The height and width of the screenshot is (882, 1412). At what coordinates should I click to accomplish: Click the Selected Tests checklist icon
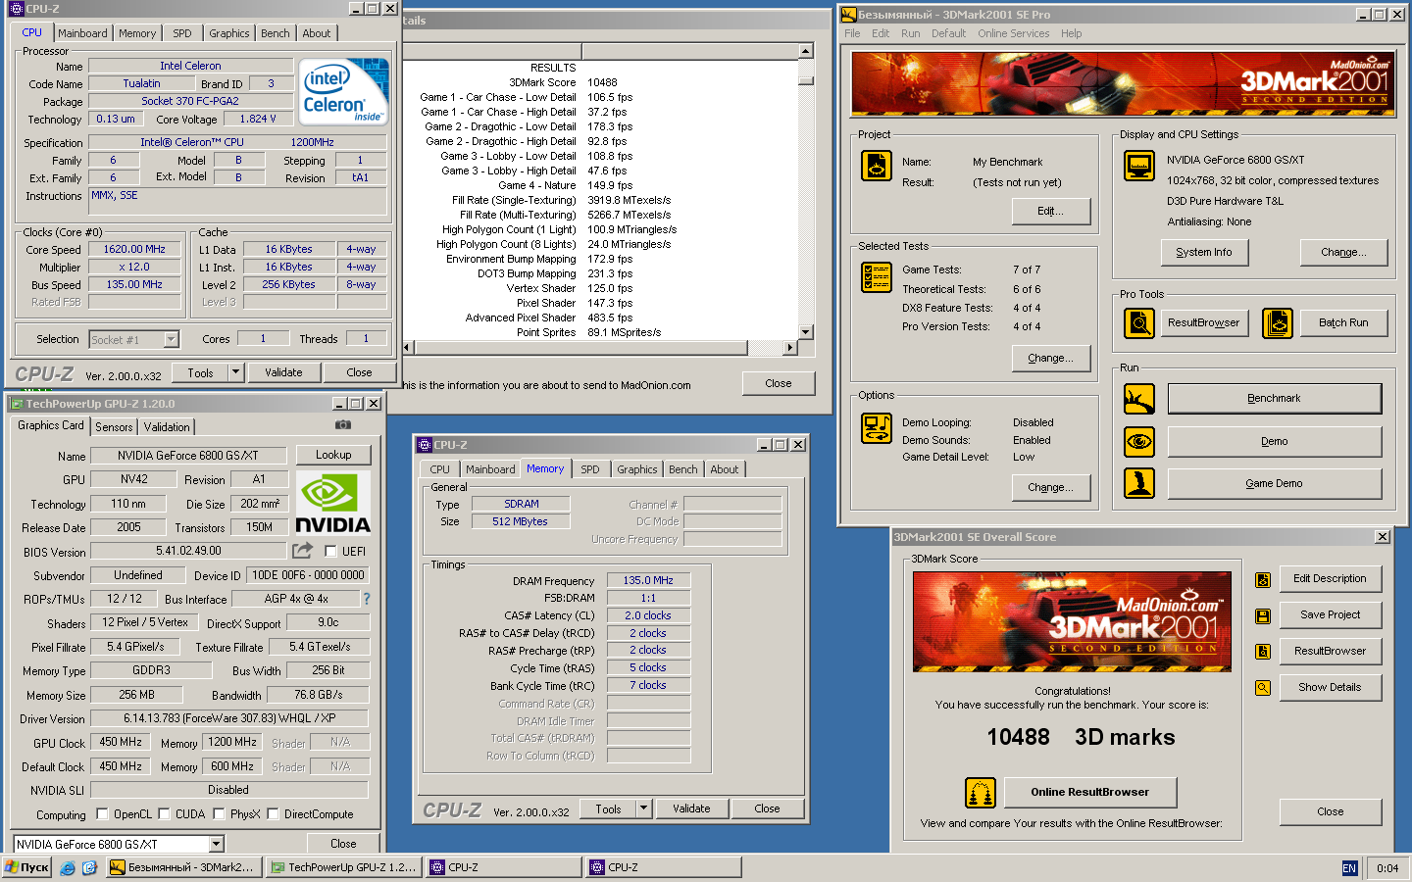coord(876,277)
